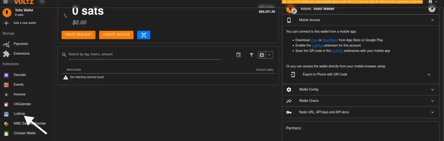Click the search magnifier icon
Image resolution: width=444 pixels, height=141 pixels.
(64, 55)
